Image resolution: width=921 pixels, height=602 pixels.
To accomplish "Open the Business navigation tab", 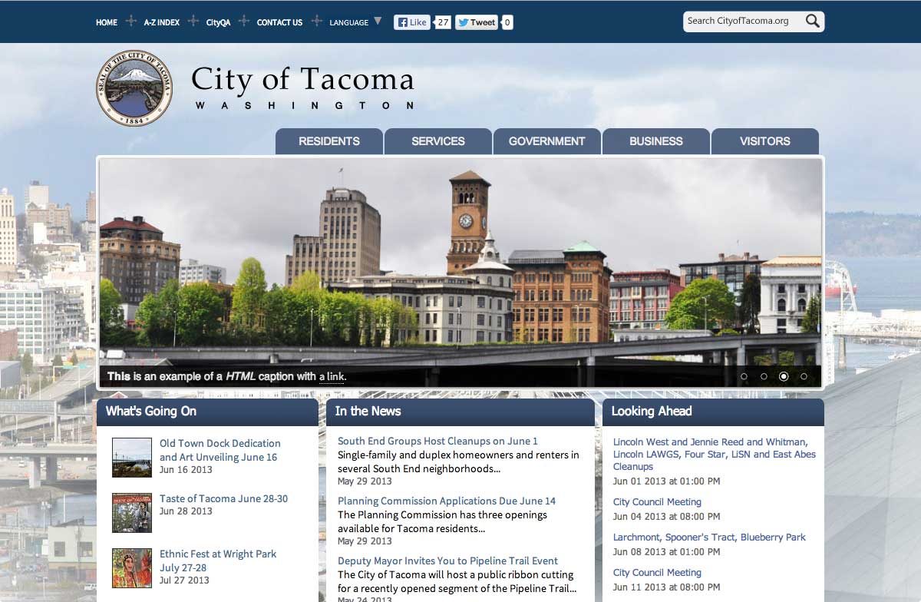I will tap(655, 141).
